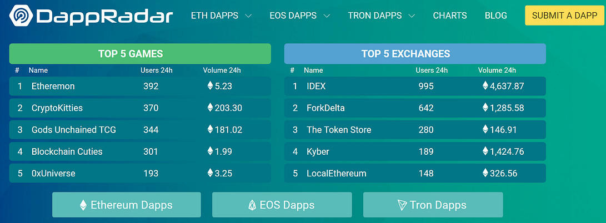Click the EOS icon in EOS Dapps button
The width and height of the screenshot is (606, 223).
click(252, 205)
